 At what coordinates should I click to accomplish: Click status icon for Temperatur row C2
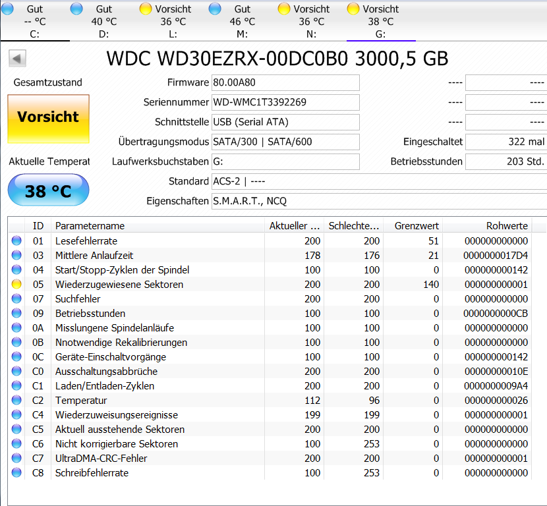click(x=16, y=400)
